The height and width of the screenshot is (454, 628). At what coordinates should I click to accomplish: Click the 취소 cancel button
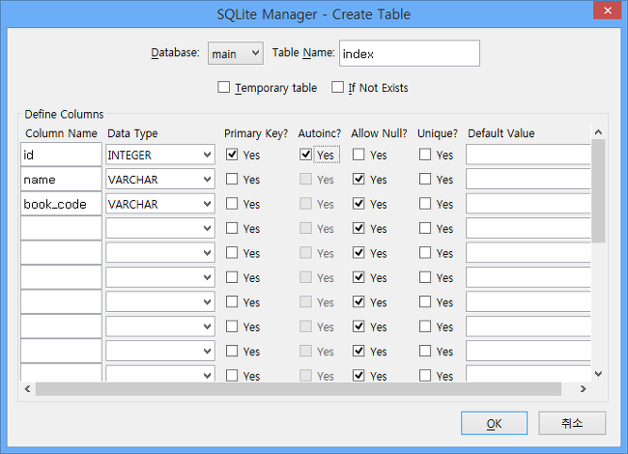[572, 423]
